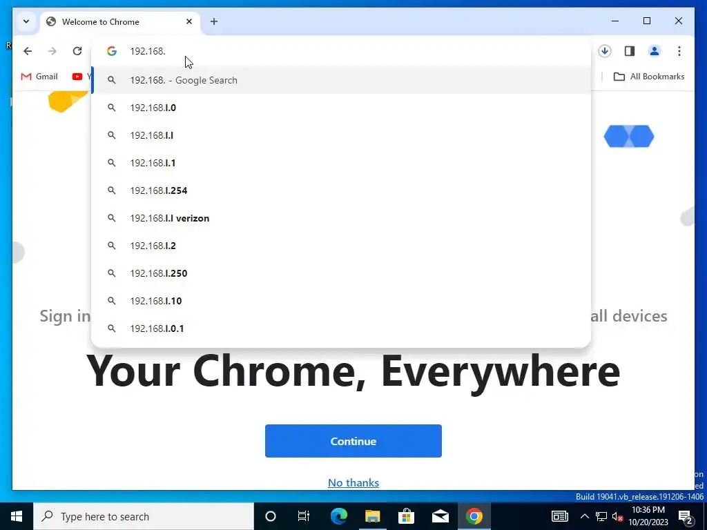This screenshot has height=530, width=707.
Task: Reload the current page
Action: pos(77,51)
